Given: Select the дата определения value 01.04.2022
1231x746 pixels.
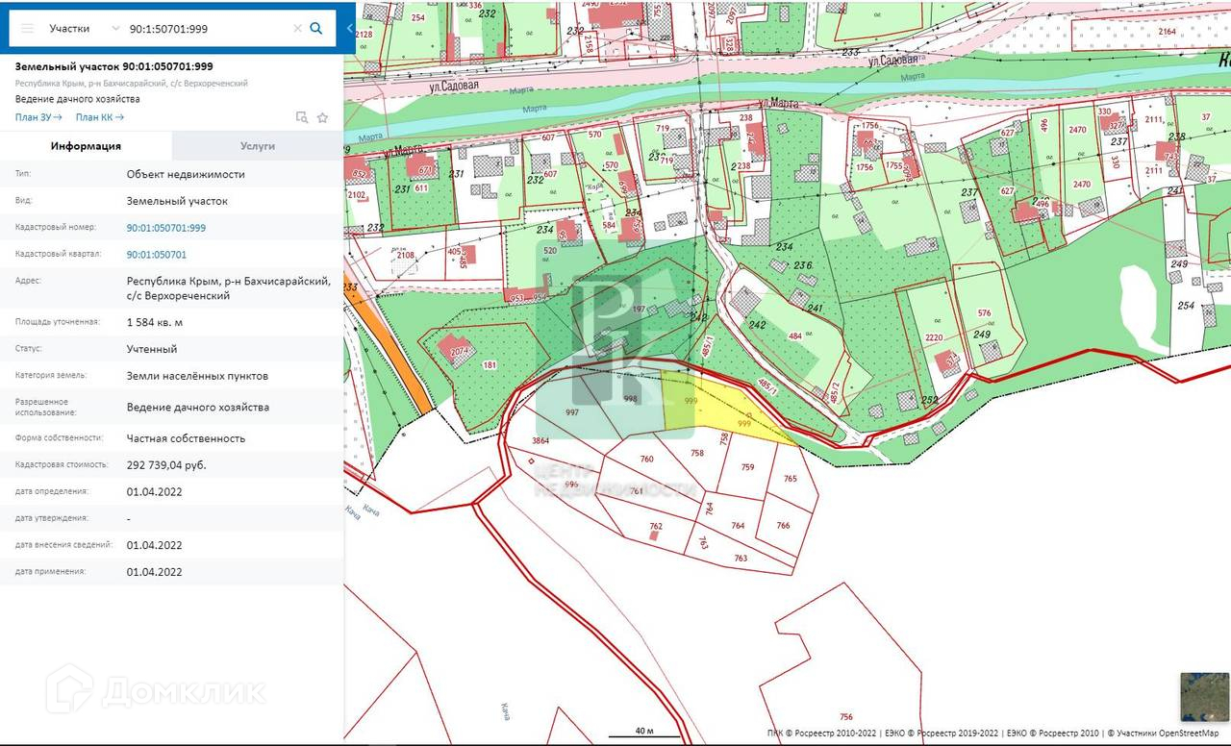Looking at the screenshot, I should pyautogui.click(x=155, y=491).
